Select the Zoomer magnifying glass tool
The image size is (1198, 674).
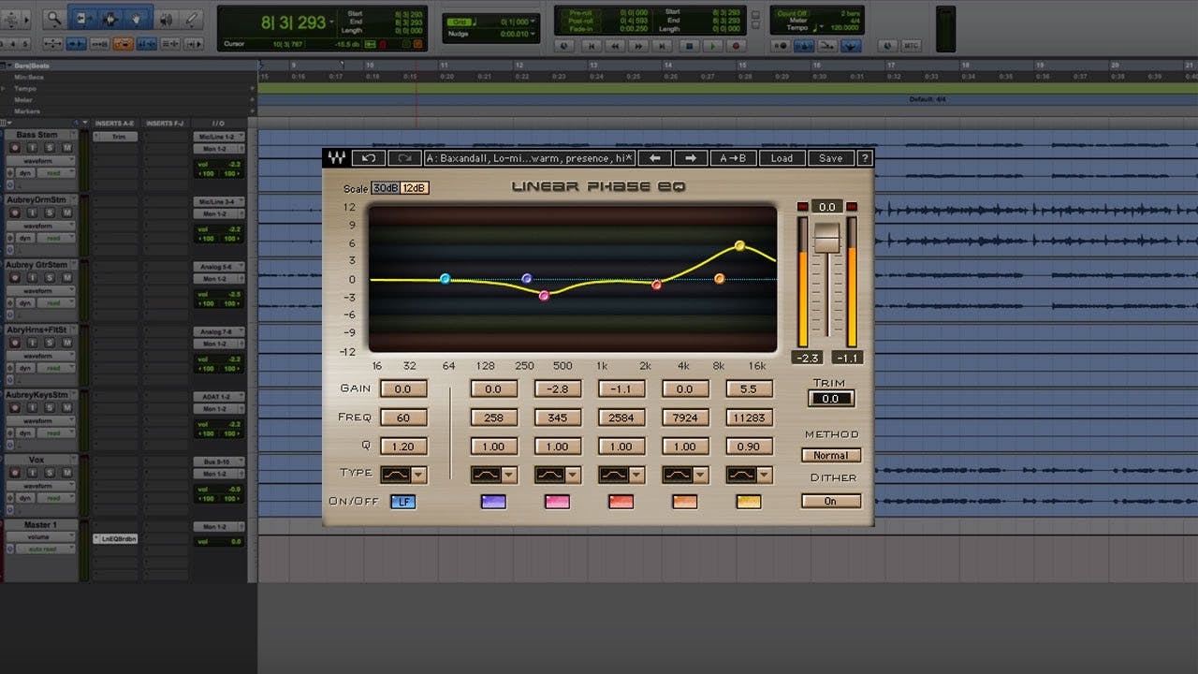coord(54,18)
